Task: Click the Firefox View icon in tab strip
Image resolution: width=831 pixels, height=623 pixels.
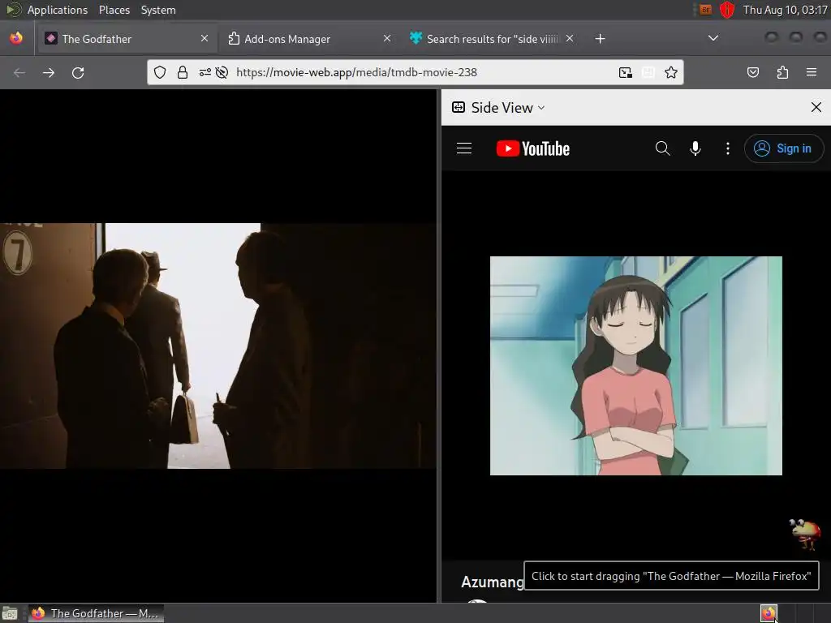Action: (x=16, y=38)
